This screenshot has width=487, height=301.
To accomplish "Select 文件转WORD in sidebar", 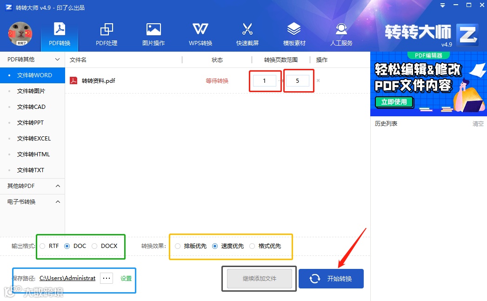I will pyautogui.click(x=32, y=75).
